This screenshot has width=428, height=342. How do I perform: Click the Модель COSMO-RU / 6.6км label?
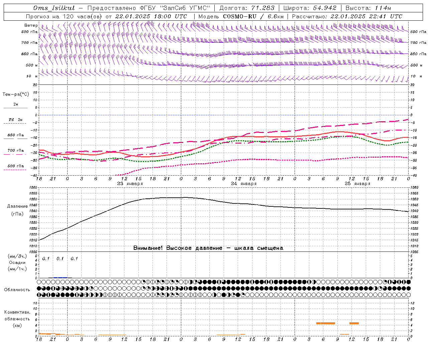point(241,16)
